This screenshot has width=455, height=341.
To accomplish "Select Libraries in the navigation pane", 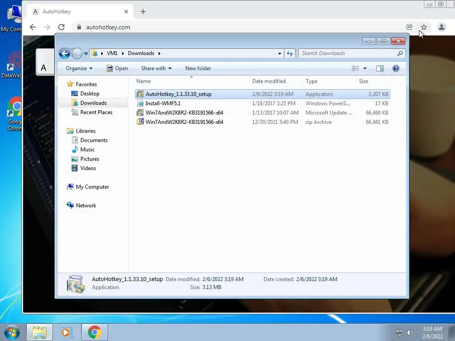I will tap(86, 131).
